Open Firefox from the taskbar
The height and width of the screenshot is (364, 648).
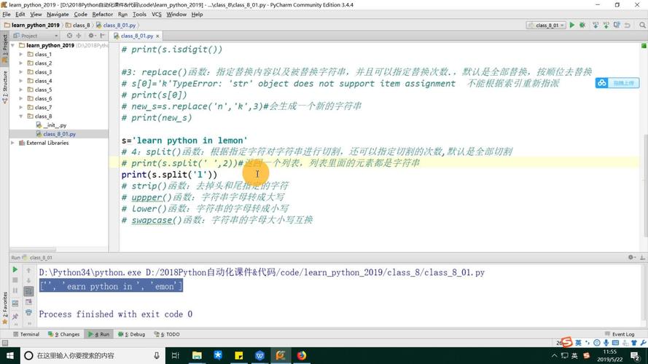point(302,355)
